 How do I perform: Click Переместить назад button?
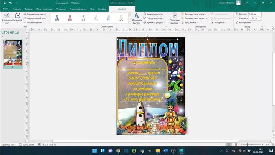coord(193,18)
